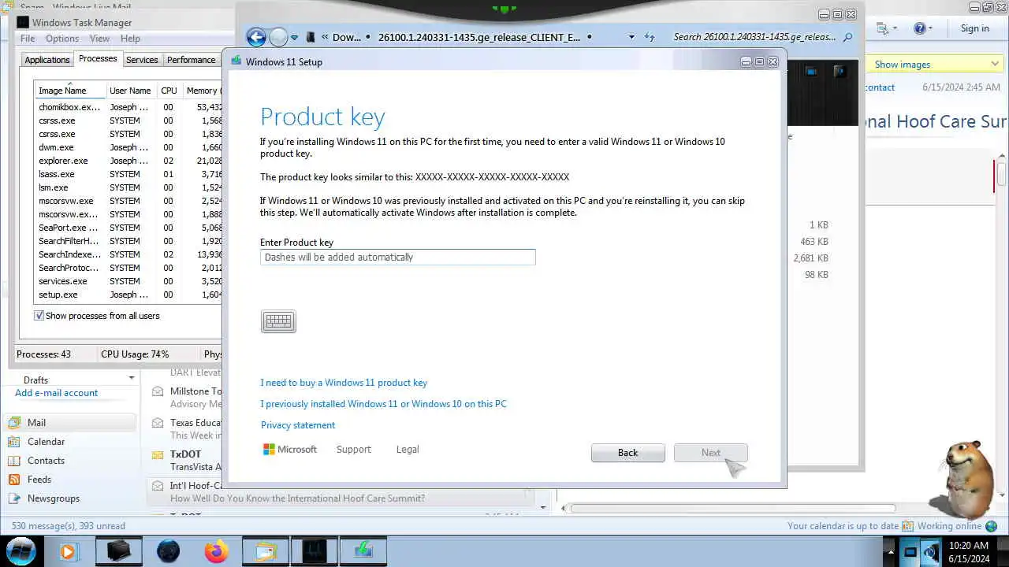This screenshot has width=1009, height=567.
Task: Click the layout options icon in Live Mail toolbar
Action: pos(881,28)
